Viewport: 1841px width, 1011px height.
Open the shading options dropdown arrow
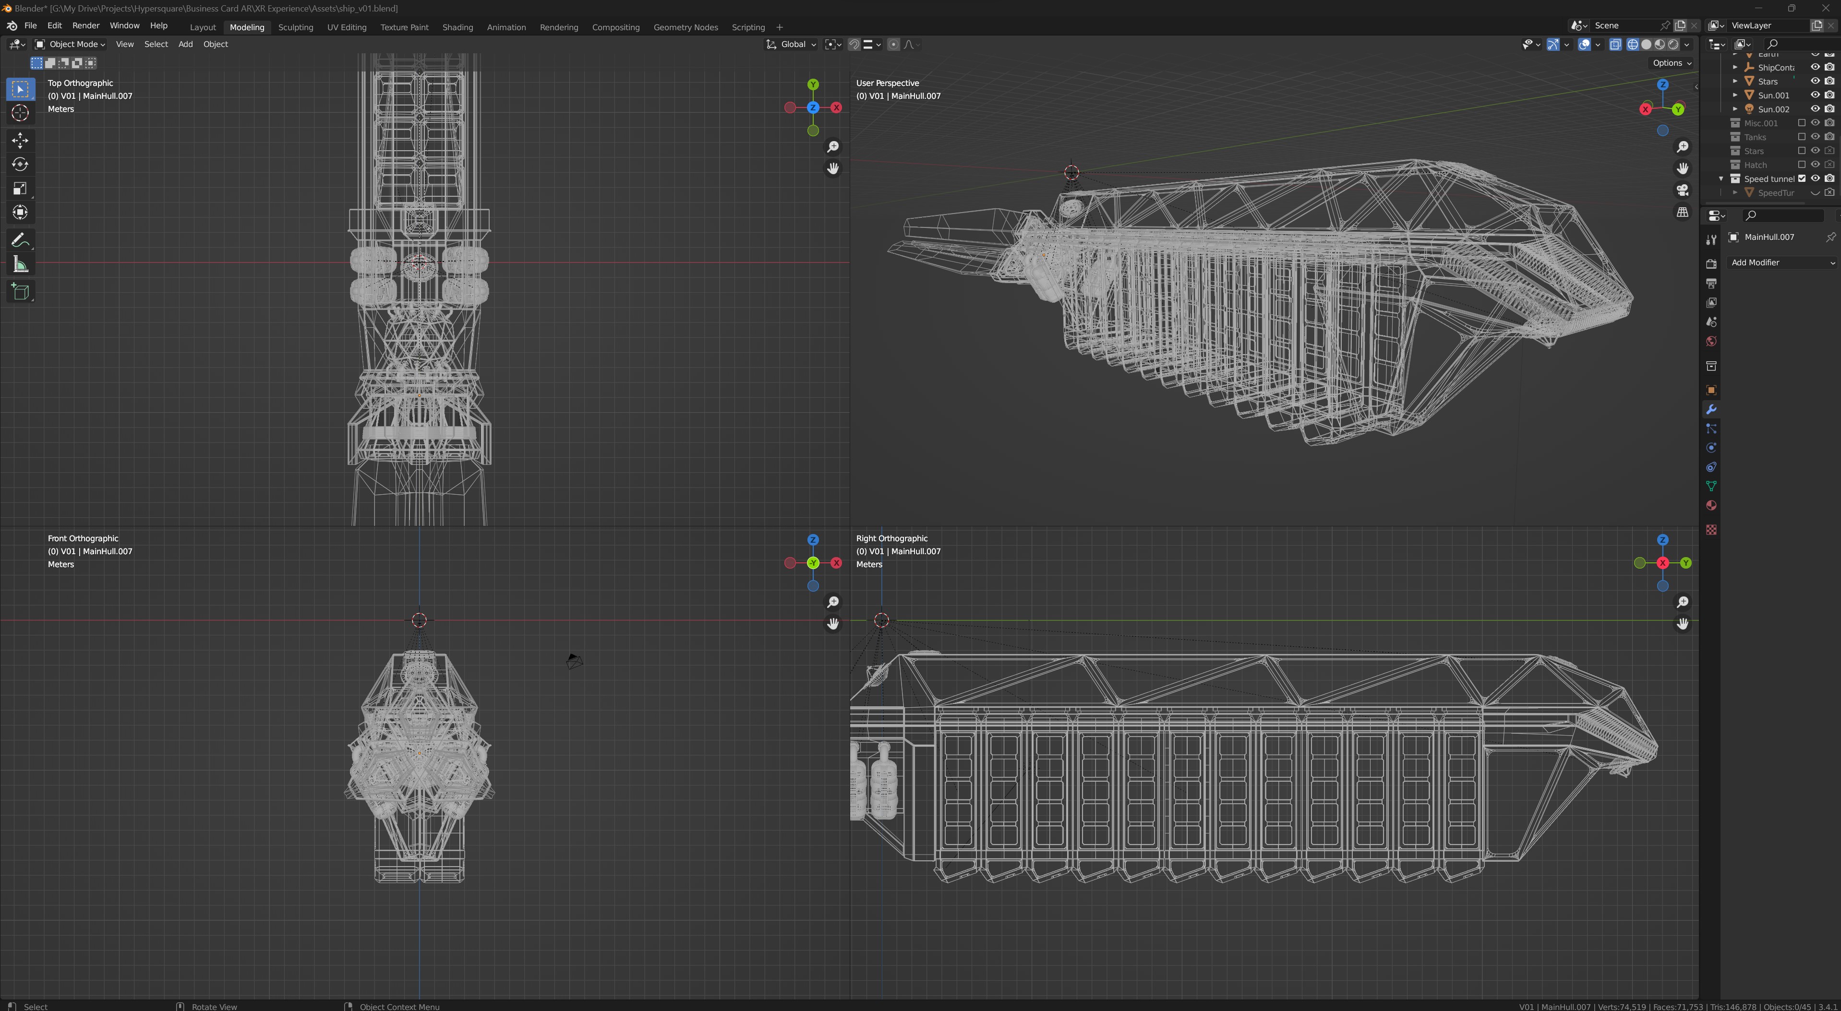pos(1686,44)
